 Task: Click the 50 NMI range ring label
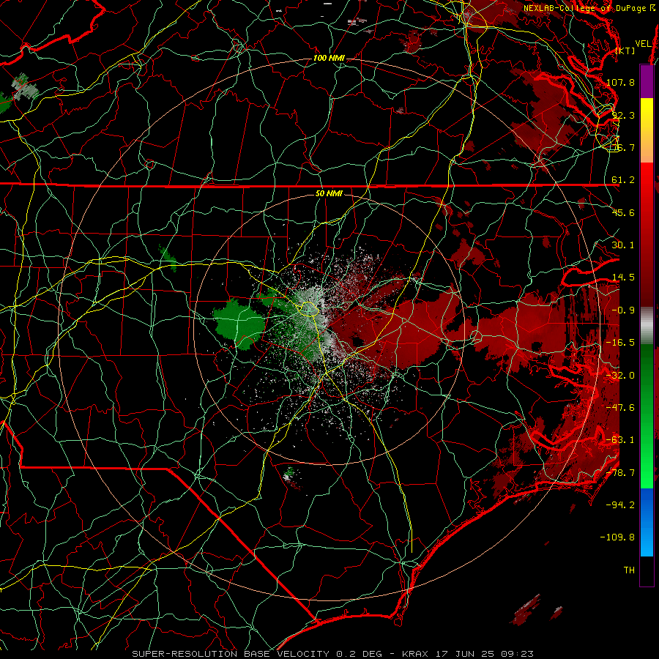(x=329, y=193)
